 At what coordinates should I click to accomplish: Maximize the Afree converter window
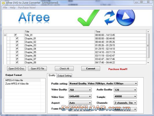click(x=142, y=2)
